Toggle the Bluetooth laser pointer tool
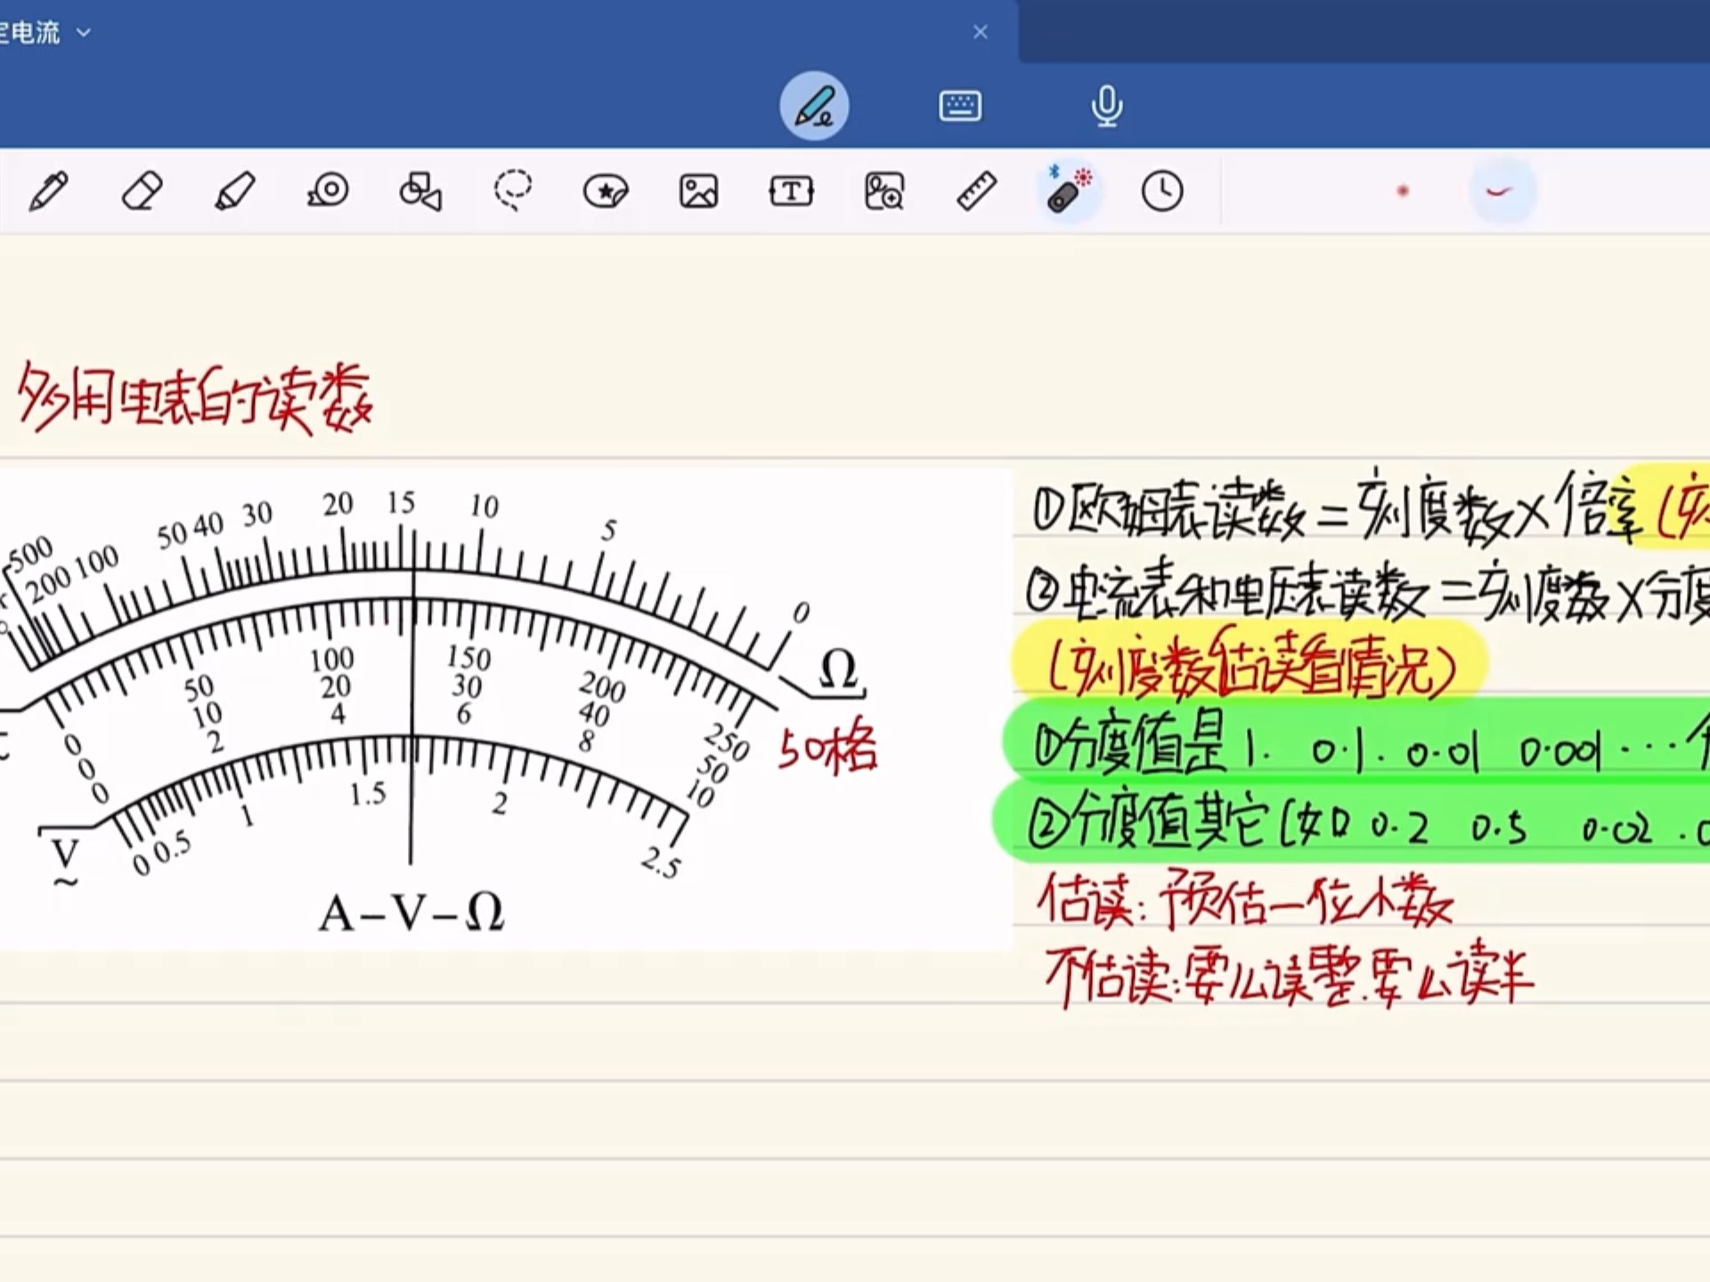The width and height of the screenshot is (1710, 1282). pyautogui.click(x=1067, y=191)
